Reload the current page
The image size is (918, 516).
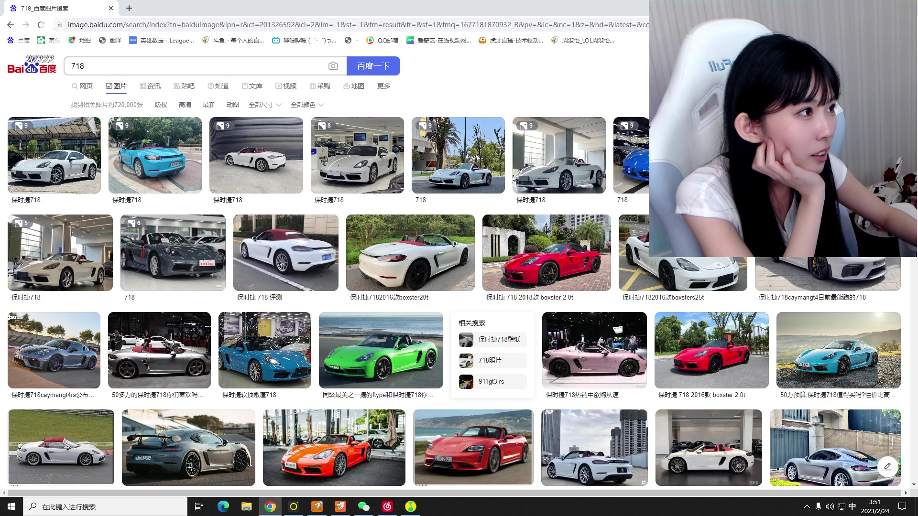[x=41, y=24]
